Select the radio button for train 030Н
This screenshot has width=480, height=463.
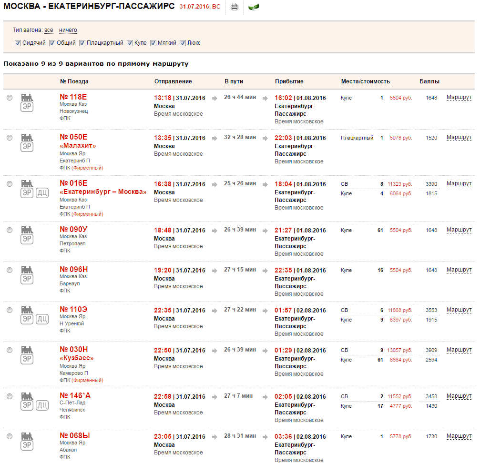pyautogui.click(x=10, y=350)
